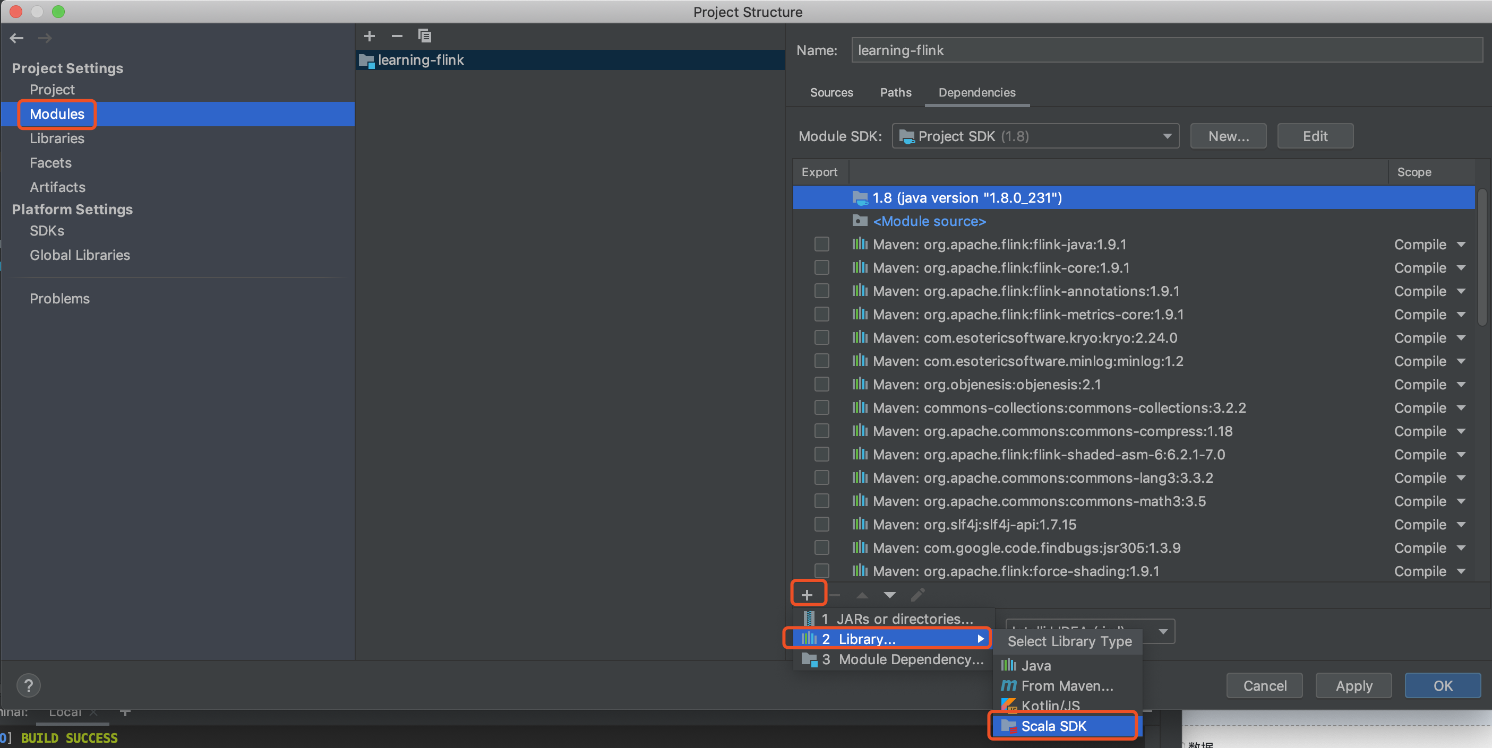
Task: Select Scala SDK library type
Action: [x=1053, y=726]
